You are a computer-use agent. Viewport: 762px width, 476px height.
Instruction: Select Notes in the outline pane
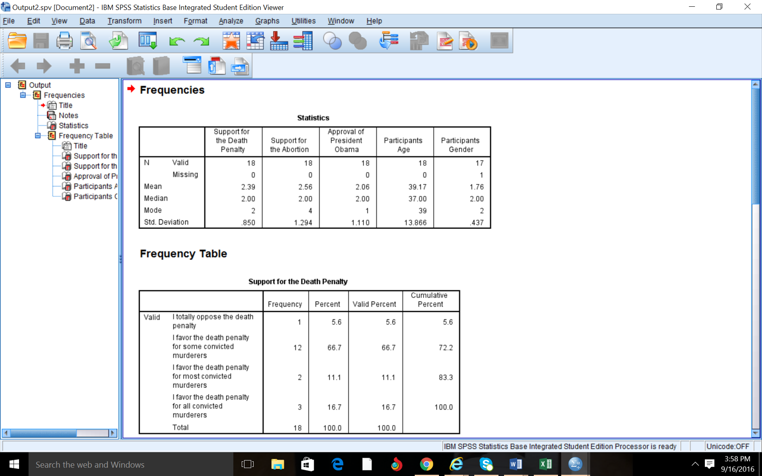[x=69, y=115]
